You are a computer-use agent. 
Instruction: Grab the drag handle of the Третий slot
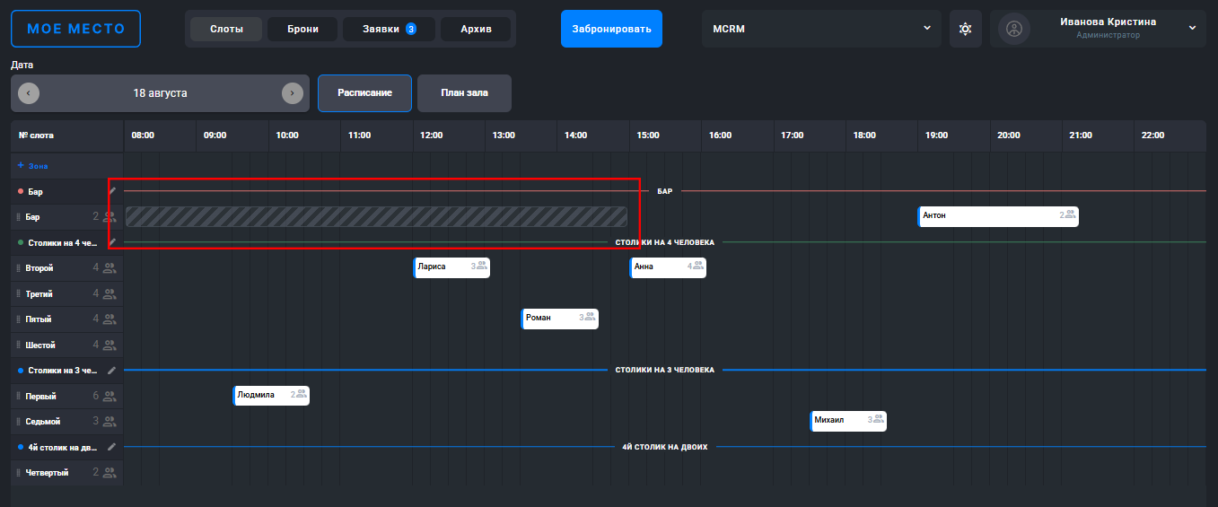click(x=18, y=293)
